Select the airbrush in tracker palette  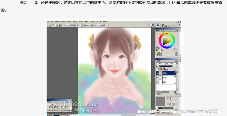[x=66, y=106]
